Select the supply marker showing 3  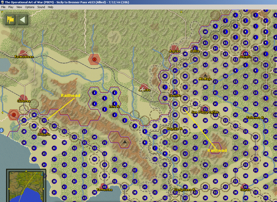[x=125, y=121]
